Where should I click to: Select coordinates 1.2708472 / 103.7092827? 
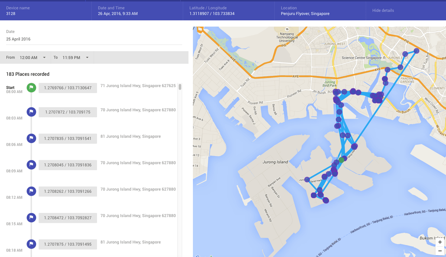tap(68, 218)
